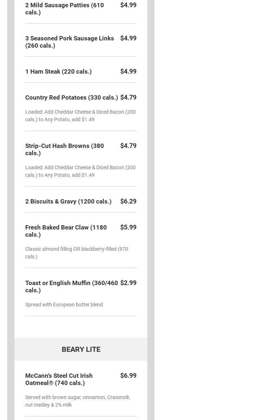278x420 pixels.
Task: Click the $4.99 price for Ham Steak
Action: click(x=128, y=71)
